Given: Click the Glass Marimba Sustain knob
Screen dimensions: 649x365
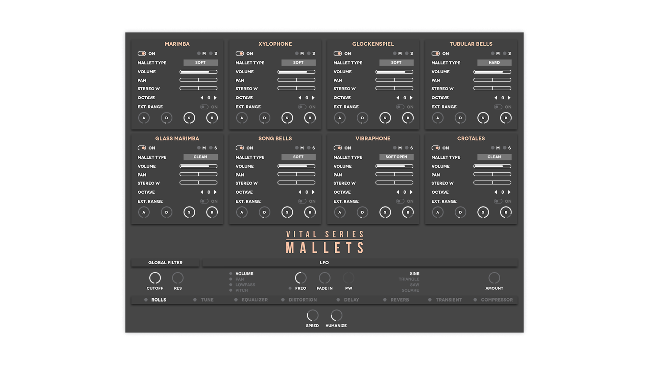Looking at the screenshot, I should pyautogui.click(x=189, y=212).
